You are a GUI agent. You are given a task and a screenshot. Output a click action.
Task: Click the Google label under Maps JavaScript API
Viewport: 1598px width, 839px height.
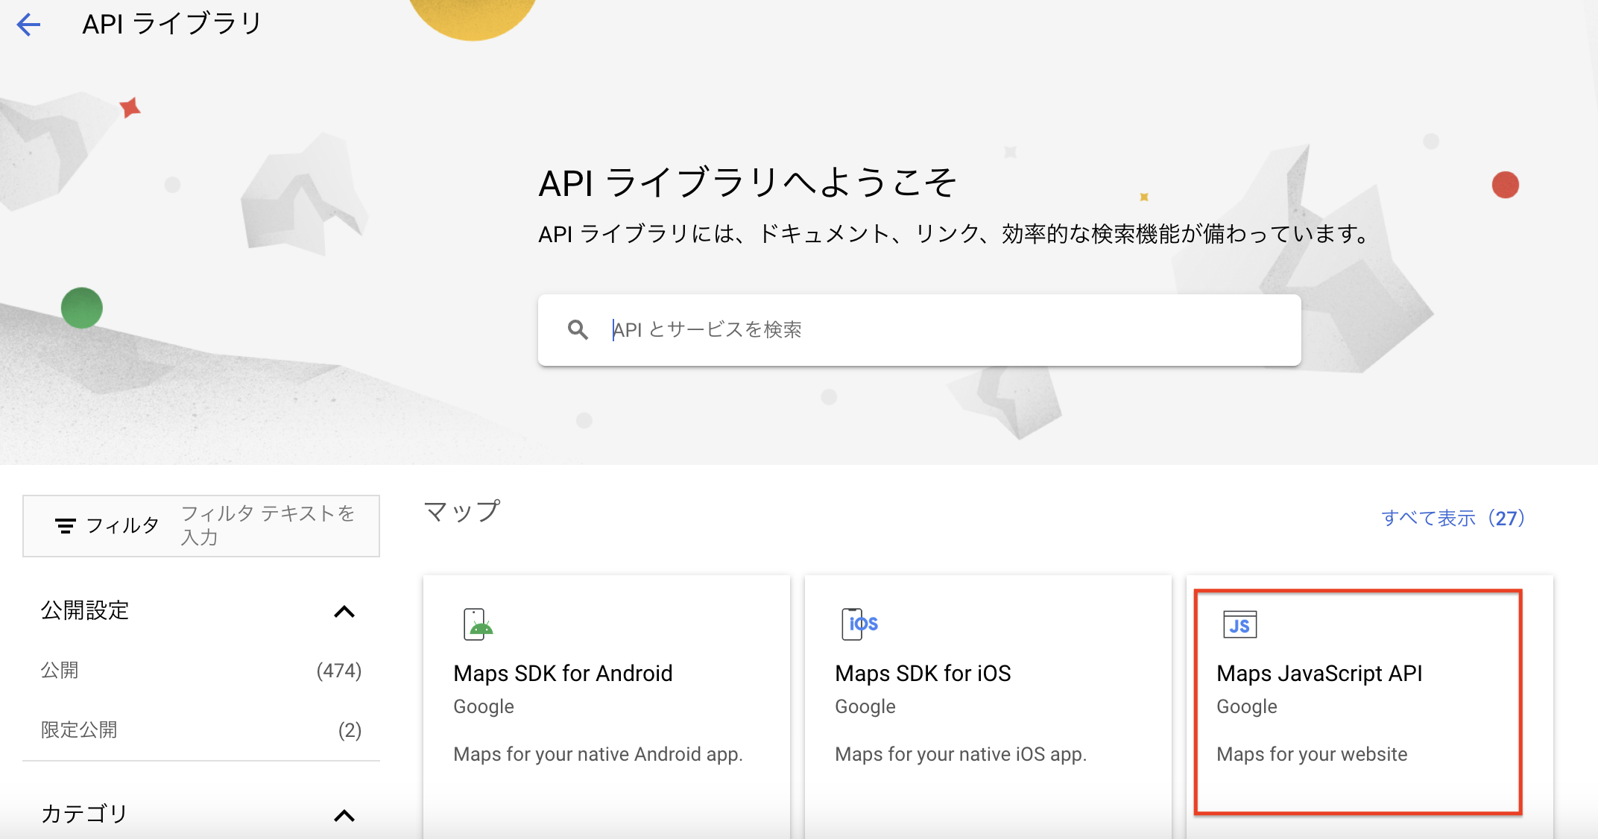coord(1246,706)
